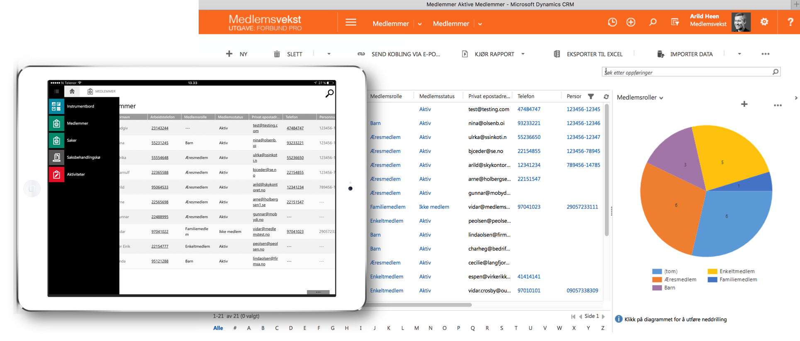Screen dimensions: 800x341
Task: Open the hamburger navigation menu in the CRM header
Action: tap(351, 22)
